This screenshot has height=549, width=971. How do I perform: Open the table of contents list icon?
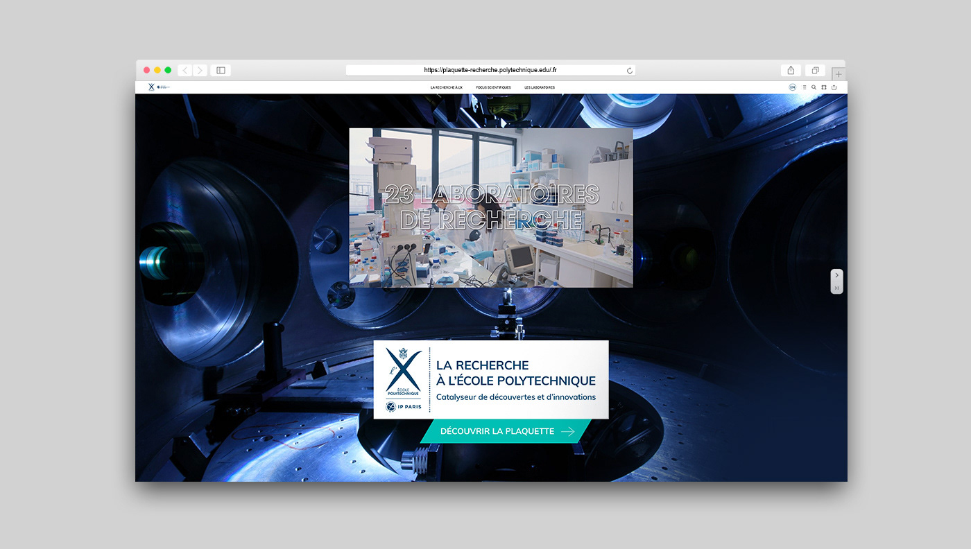[x=805, y=87]
